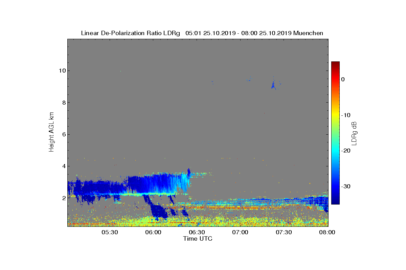This screenshot has height=270, width=406.
Task: Click the plot title 'Linear De-Polarization Ratio LDRg'
Action: (x=131, y=33)
